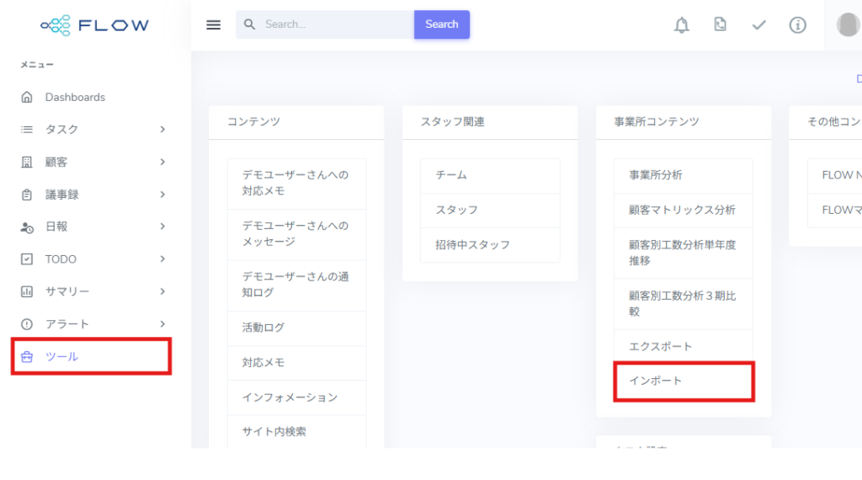
Task: Toggle the hamburger menu icon
Action: pyautogui.click(x=214, y=25)
